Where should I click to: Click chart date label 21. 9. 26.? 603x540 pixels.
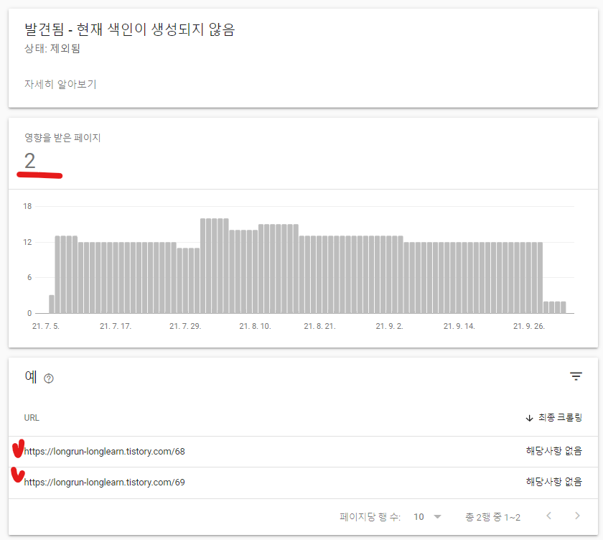(x=529, y=326)
